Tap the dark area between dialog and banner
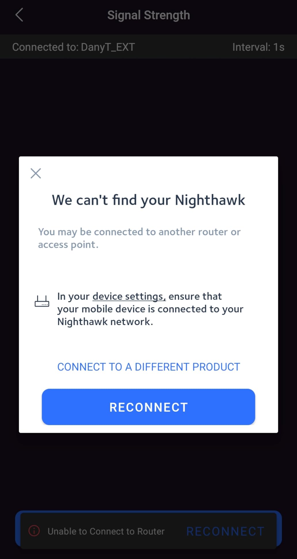The image size is (297, 559). click(148, 472)
